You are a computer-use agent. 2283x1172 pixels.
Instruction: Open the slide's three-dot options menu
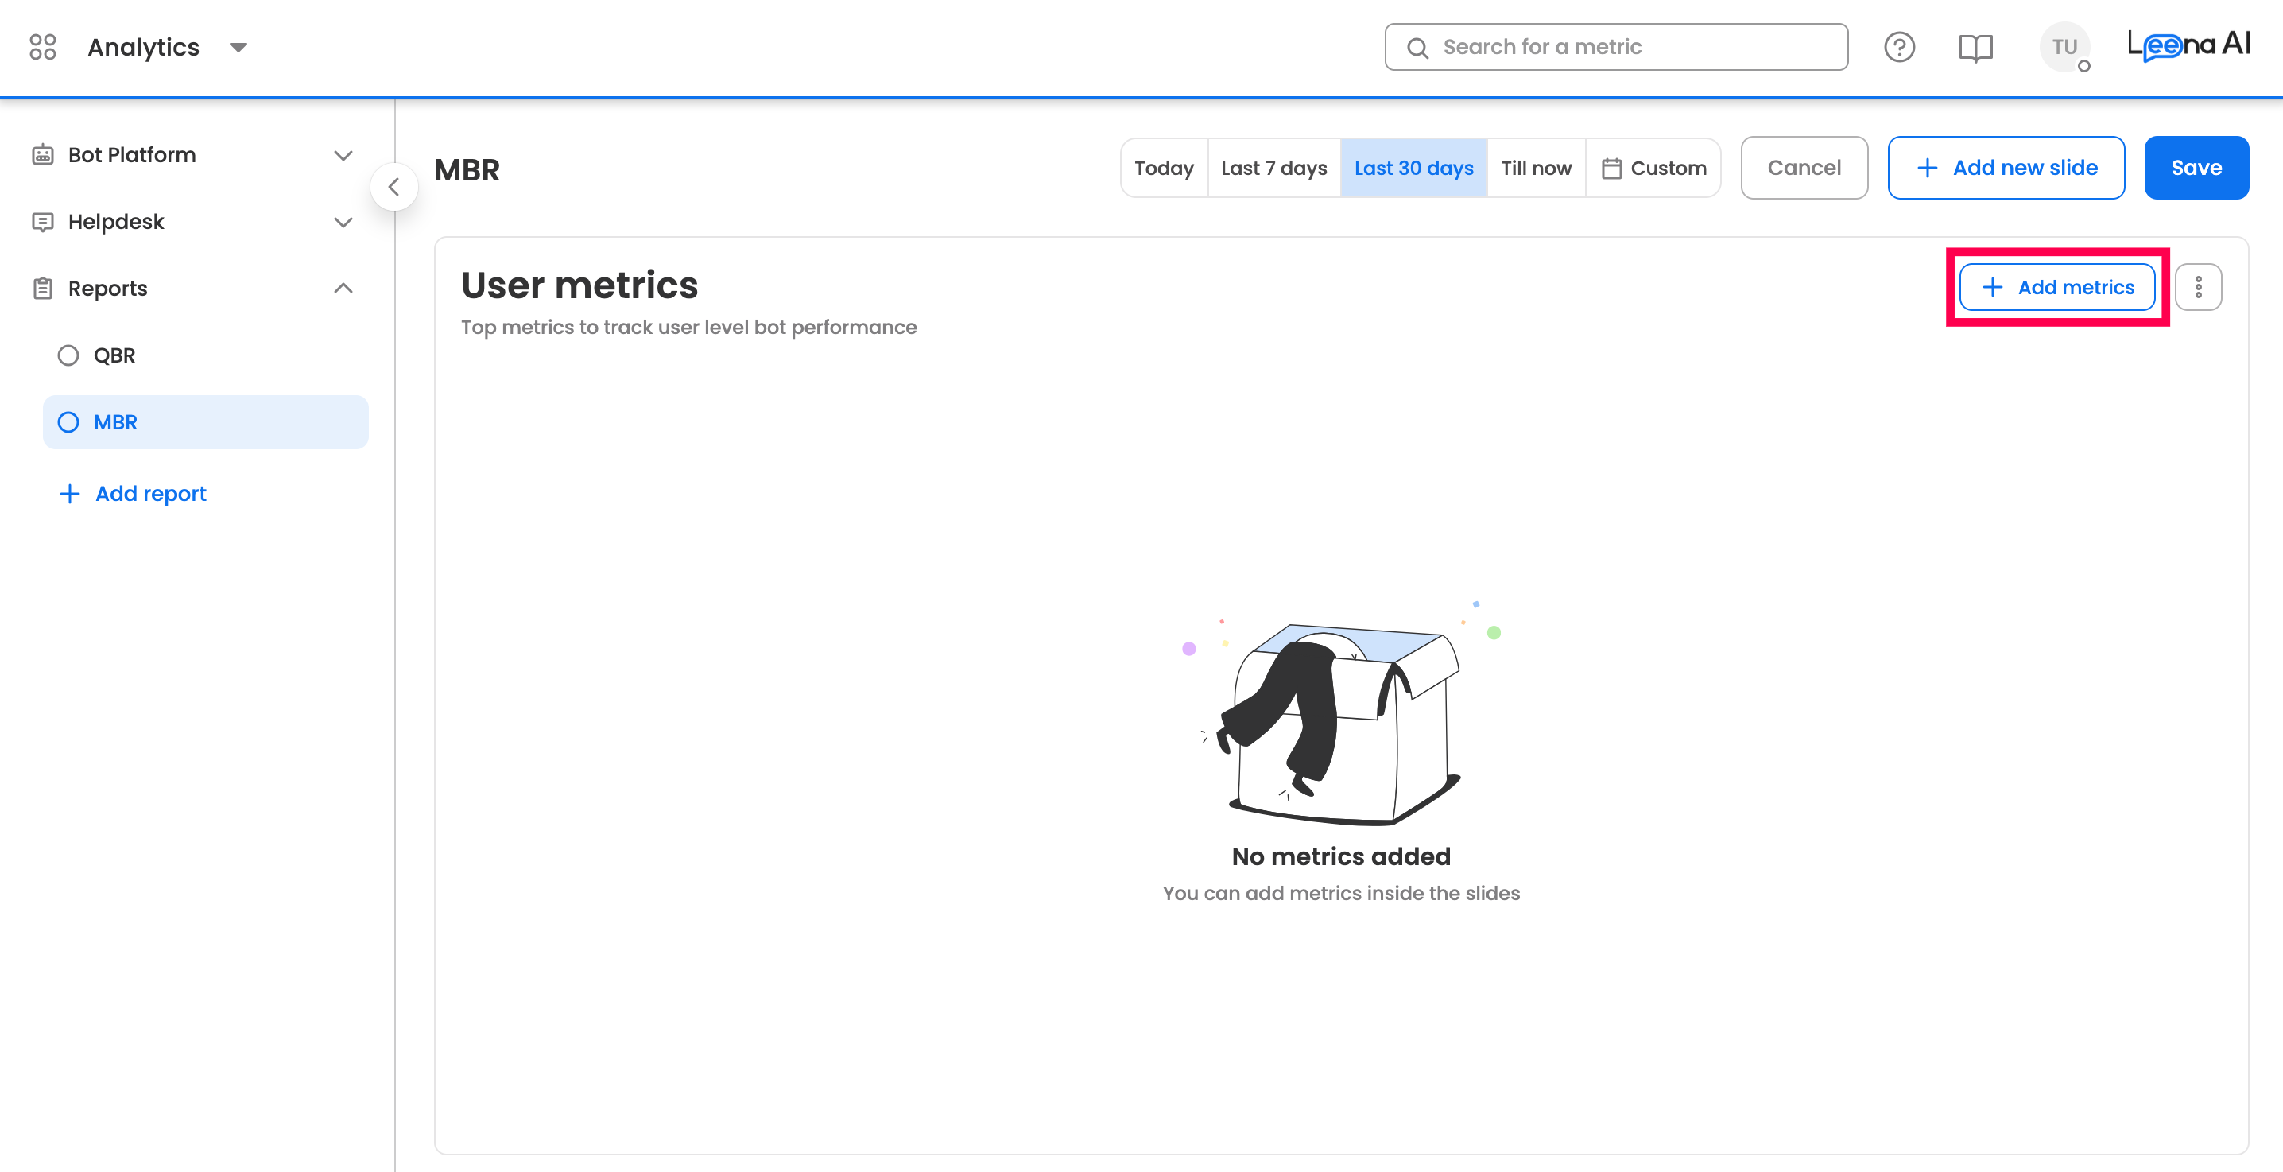tap(2198, 287)
